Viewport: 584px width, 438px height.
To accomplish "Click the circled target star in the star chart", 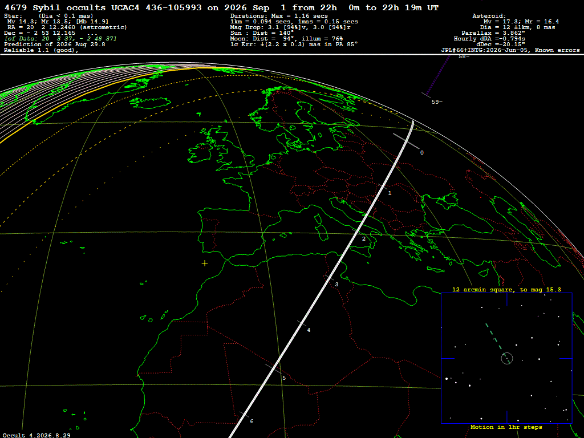I will tap(507, 358).
